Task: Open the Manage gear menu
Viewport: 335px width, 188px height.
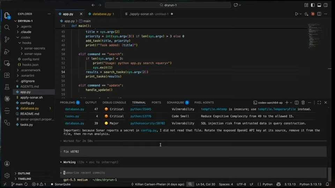Action: click(7, 175)
